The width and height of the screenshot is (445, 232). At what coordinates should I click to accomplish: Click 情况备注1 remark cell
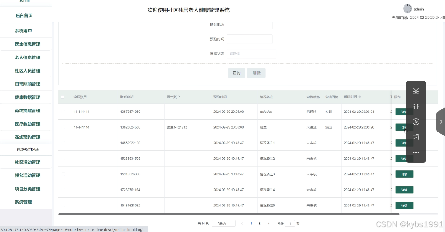(x=268, y=143)
